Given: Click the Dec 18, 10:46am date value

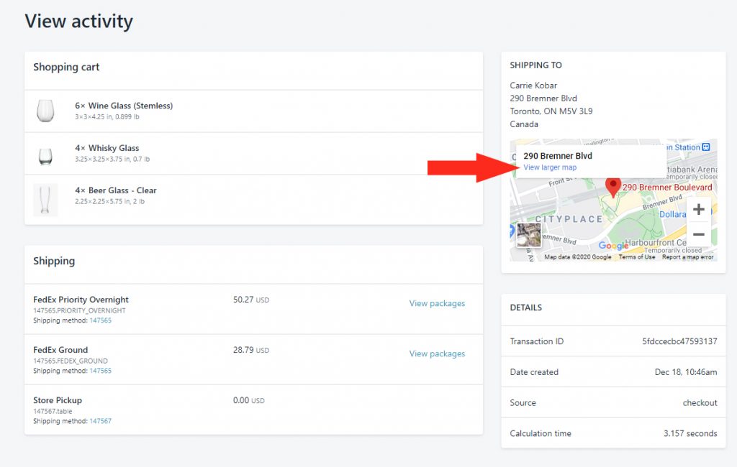Looking at the screenshot, I should [686, 371].
